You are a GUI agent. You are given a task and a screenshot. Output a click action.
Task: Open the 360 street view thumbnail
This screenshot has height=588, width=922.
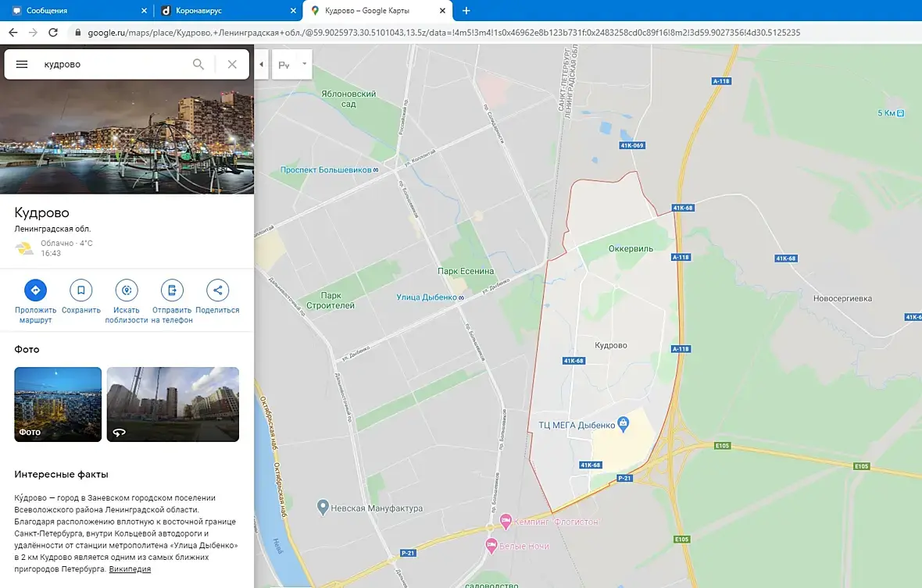173,404
